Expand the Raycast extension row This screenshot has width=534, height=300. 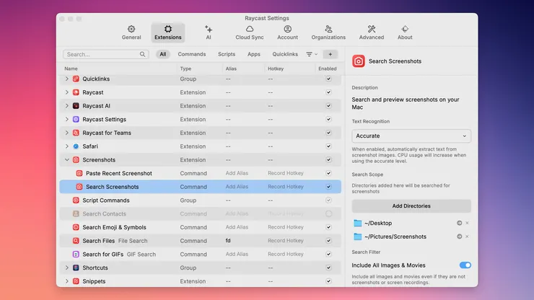(x=66, y=92)
